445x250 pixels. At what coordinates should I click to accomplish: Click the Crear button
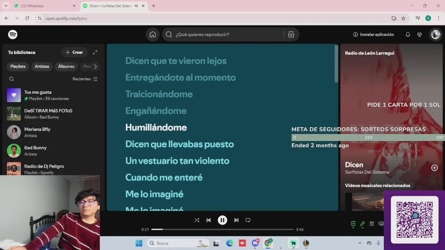click(x=74, y=52)
